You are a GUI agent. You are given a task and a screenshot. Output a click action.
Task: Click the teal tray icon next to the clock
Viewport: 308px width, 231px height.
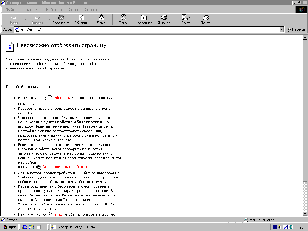click(290, 227)
